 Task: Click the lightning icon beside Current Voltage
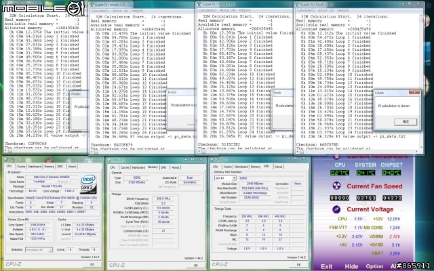[336, 209]
